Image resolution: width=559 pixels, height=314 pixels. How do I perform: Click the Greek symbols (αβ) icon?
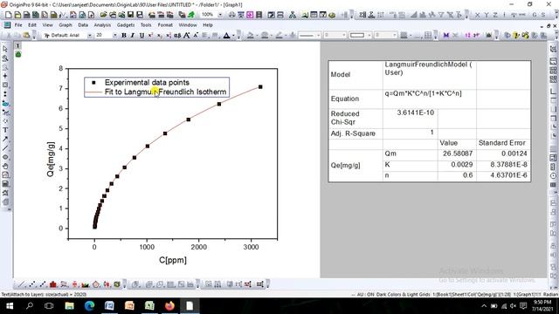pos(177,35)
